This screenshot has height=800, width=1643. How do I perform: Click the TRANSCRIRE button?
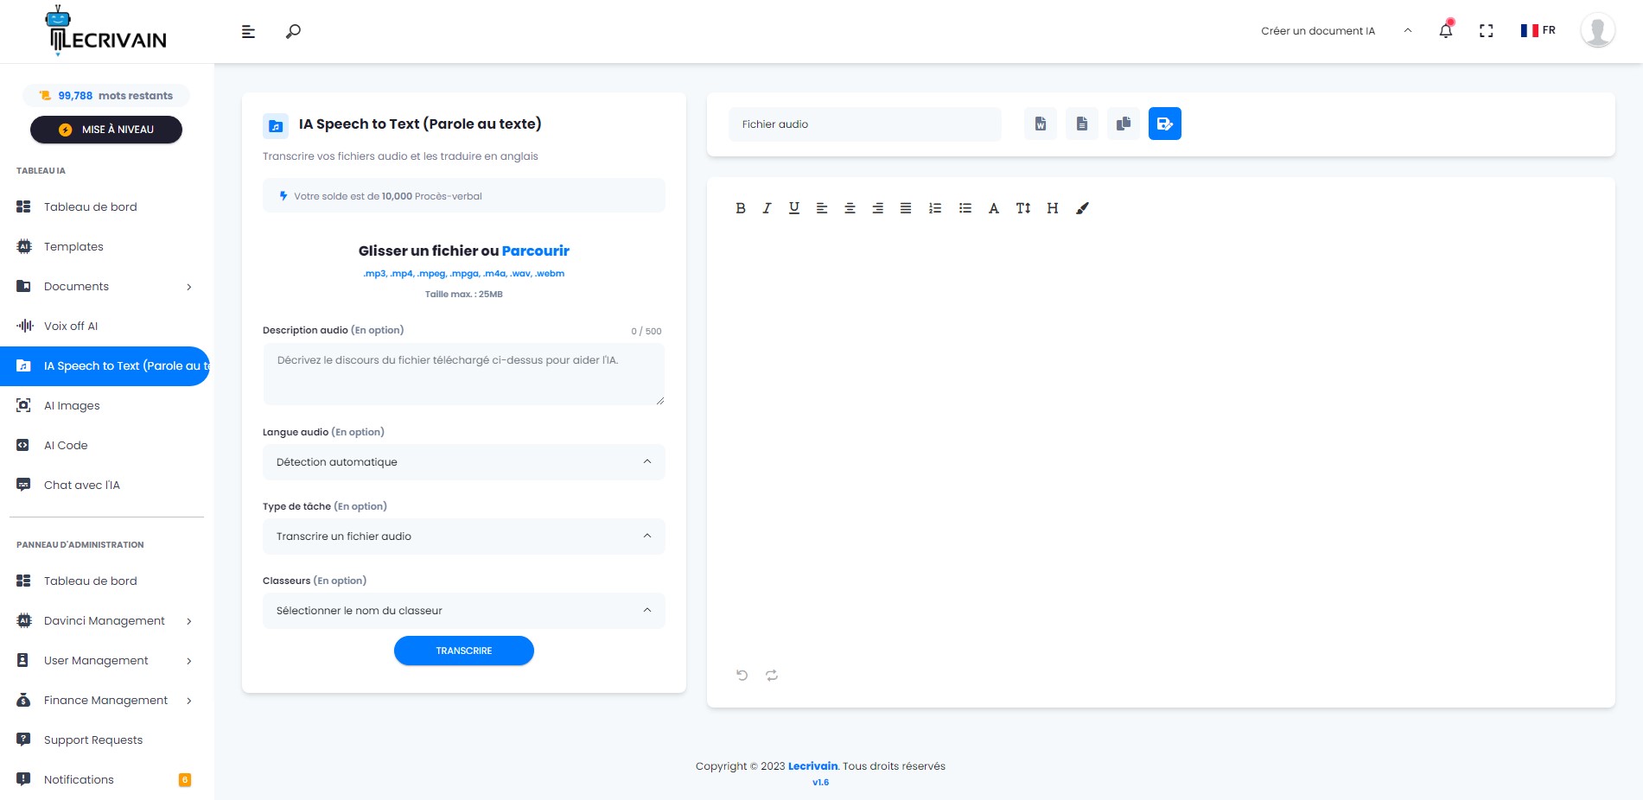click(x=463, y=651)
